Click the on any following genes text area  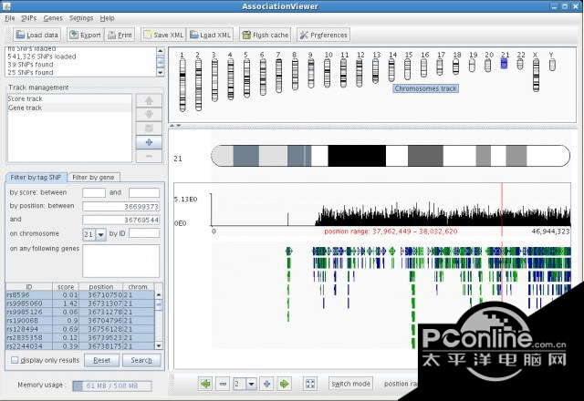tap(121, 261)
